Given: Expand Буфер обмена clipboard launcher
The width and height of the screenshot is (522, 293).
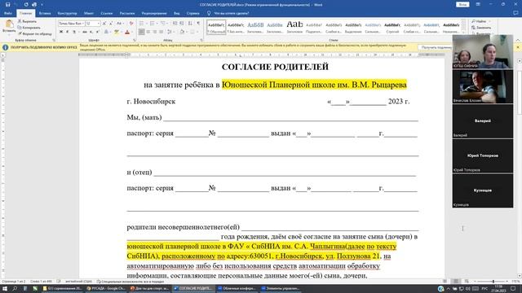Looking at the screenshot, I should click(x=54, y=40).
